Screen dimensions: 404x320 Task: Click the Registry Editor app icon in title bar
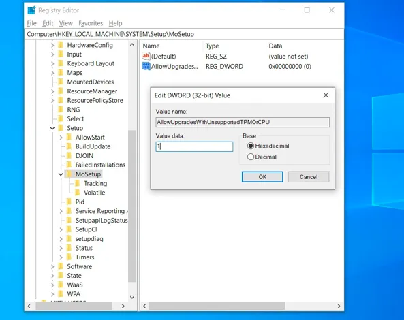coord(31,10)
